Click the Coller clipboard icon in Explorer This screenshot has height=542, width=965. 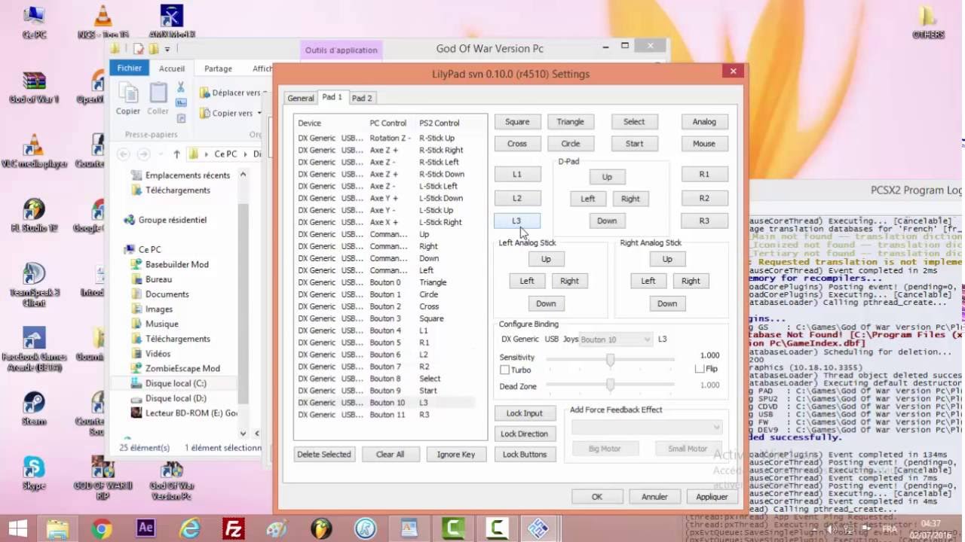[x=158, y=99]
